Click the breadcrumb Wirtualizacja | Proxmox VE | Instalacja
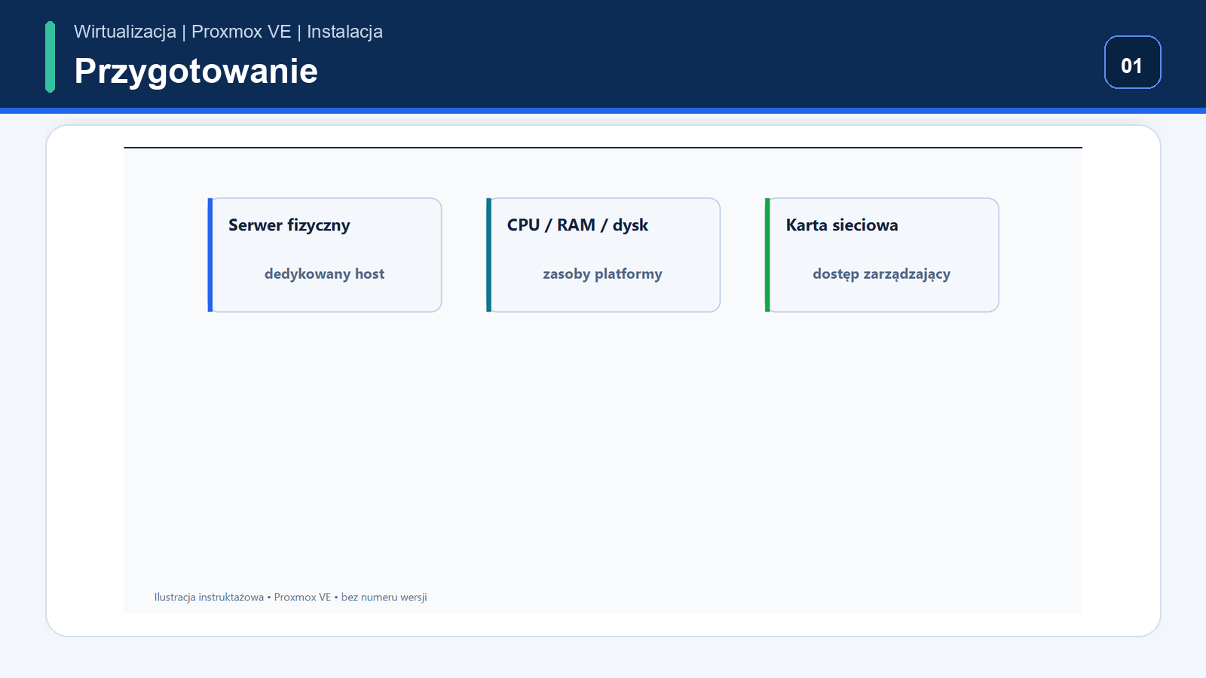The height and width of the screenshot is (678, 1206). 228,32
